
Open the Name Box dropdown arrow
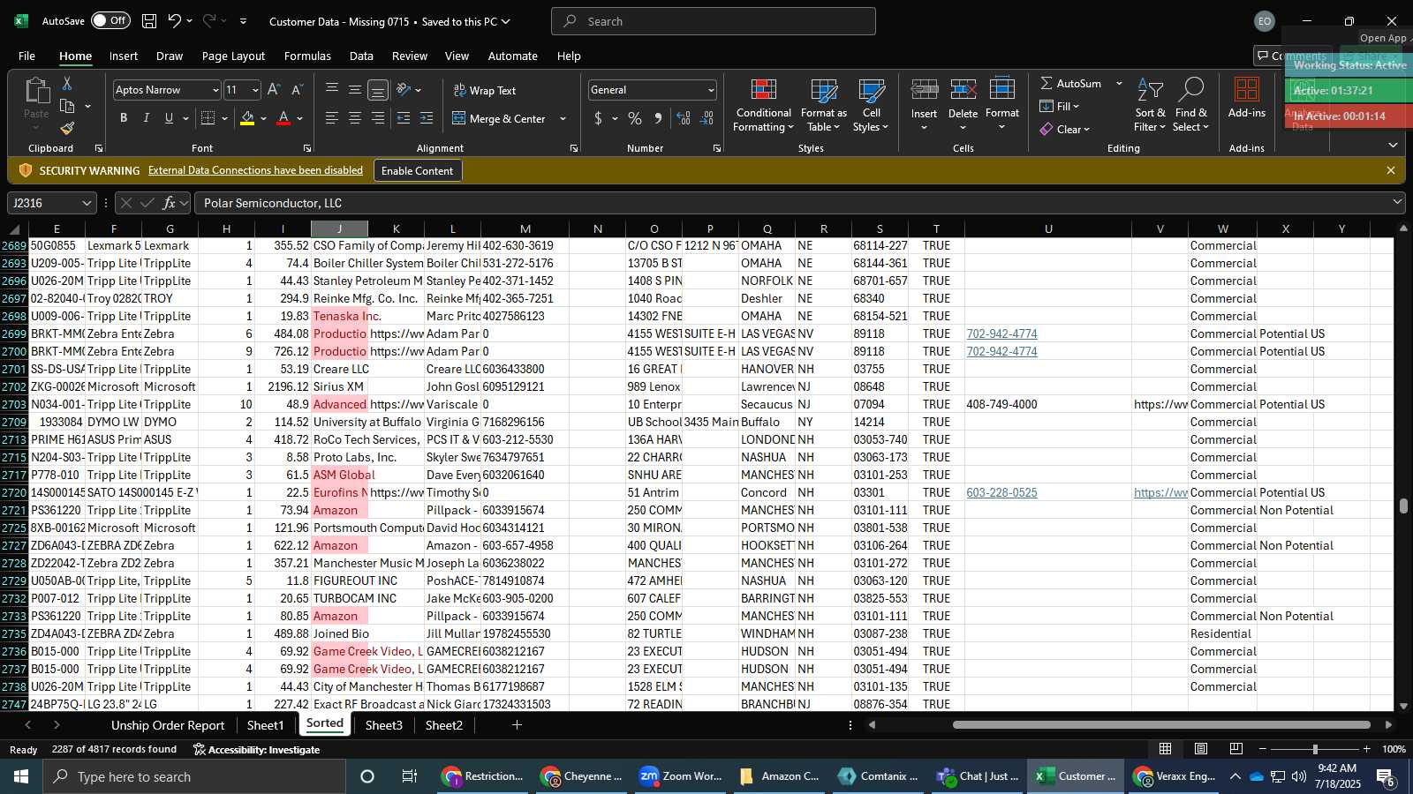(86, 203)
